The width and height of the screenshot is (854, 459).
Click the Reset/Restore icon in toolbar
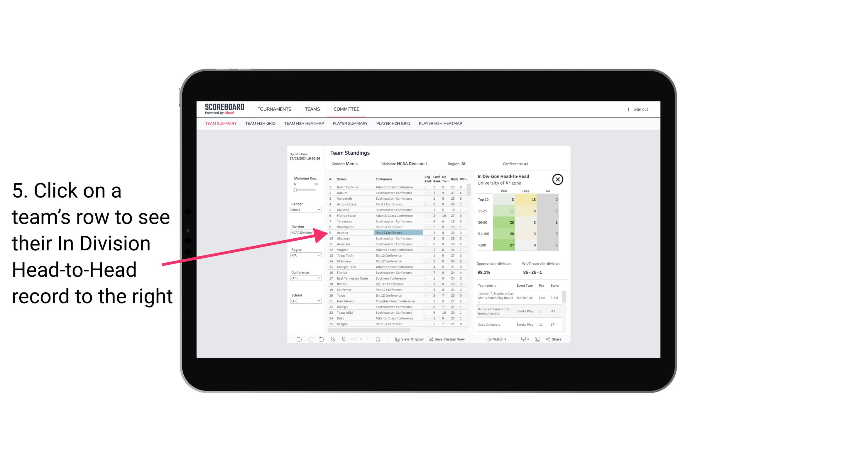pyautogui.click(x=321, y=339)
